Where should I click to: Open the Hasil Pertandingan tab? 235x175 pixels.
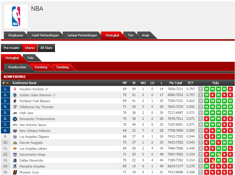(x=45, y=35)
